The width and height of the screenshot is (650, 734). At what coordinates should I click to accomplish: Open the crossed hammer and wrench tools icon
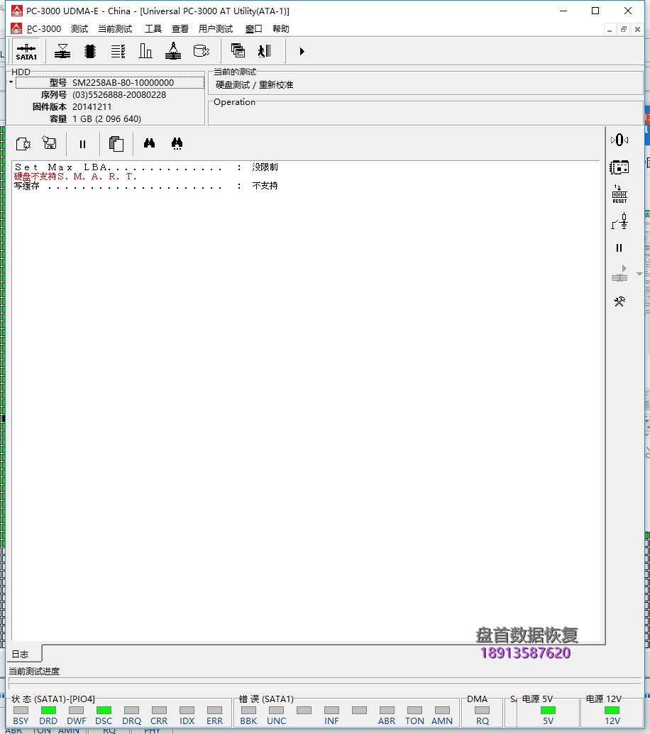pos(619,302)
